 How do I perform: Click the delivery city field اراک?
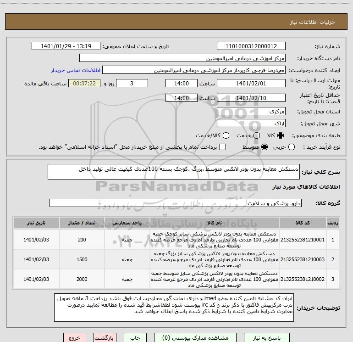pyautogui.click(x=251, y=123)
